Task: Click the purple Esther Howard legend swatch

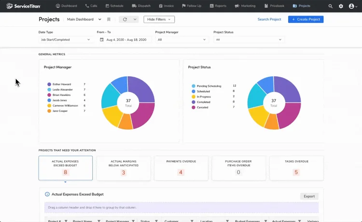Action: [49, 84]
